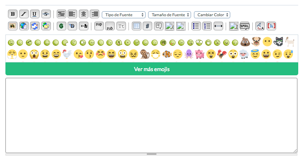Open the Tamaño de Fuente dropdown

[169, 15]
